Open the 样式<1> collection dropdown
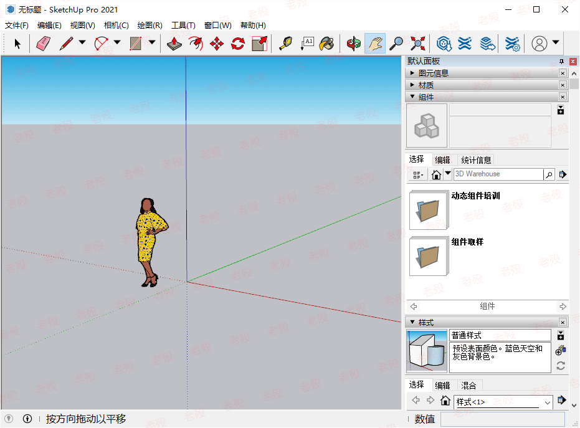Viewport: 580px width, 428px height. coord(548,402)
